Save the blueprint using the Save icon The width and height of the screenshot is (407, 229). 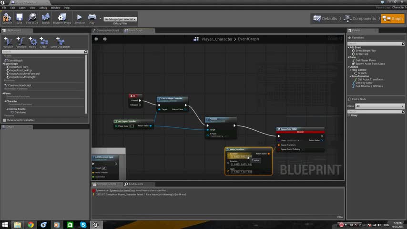pos(19,19)
